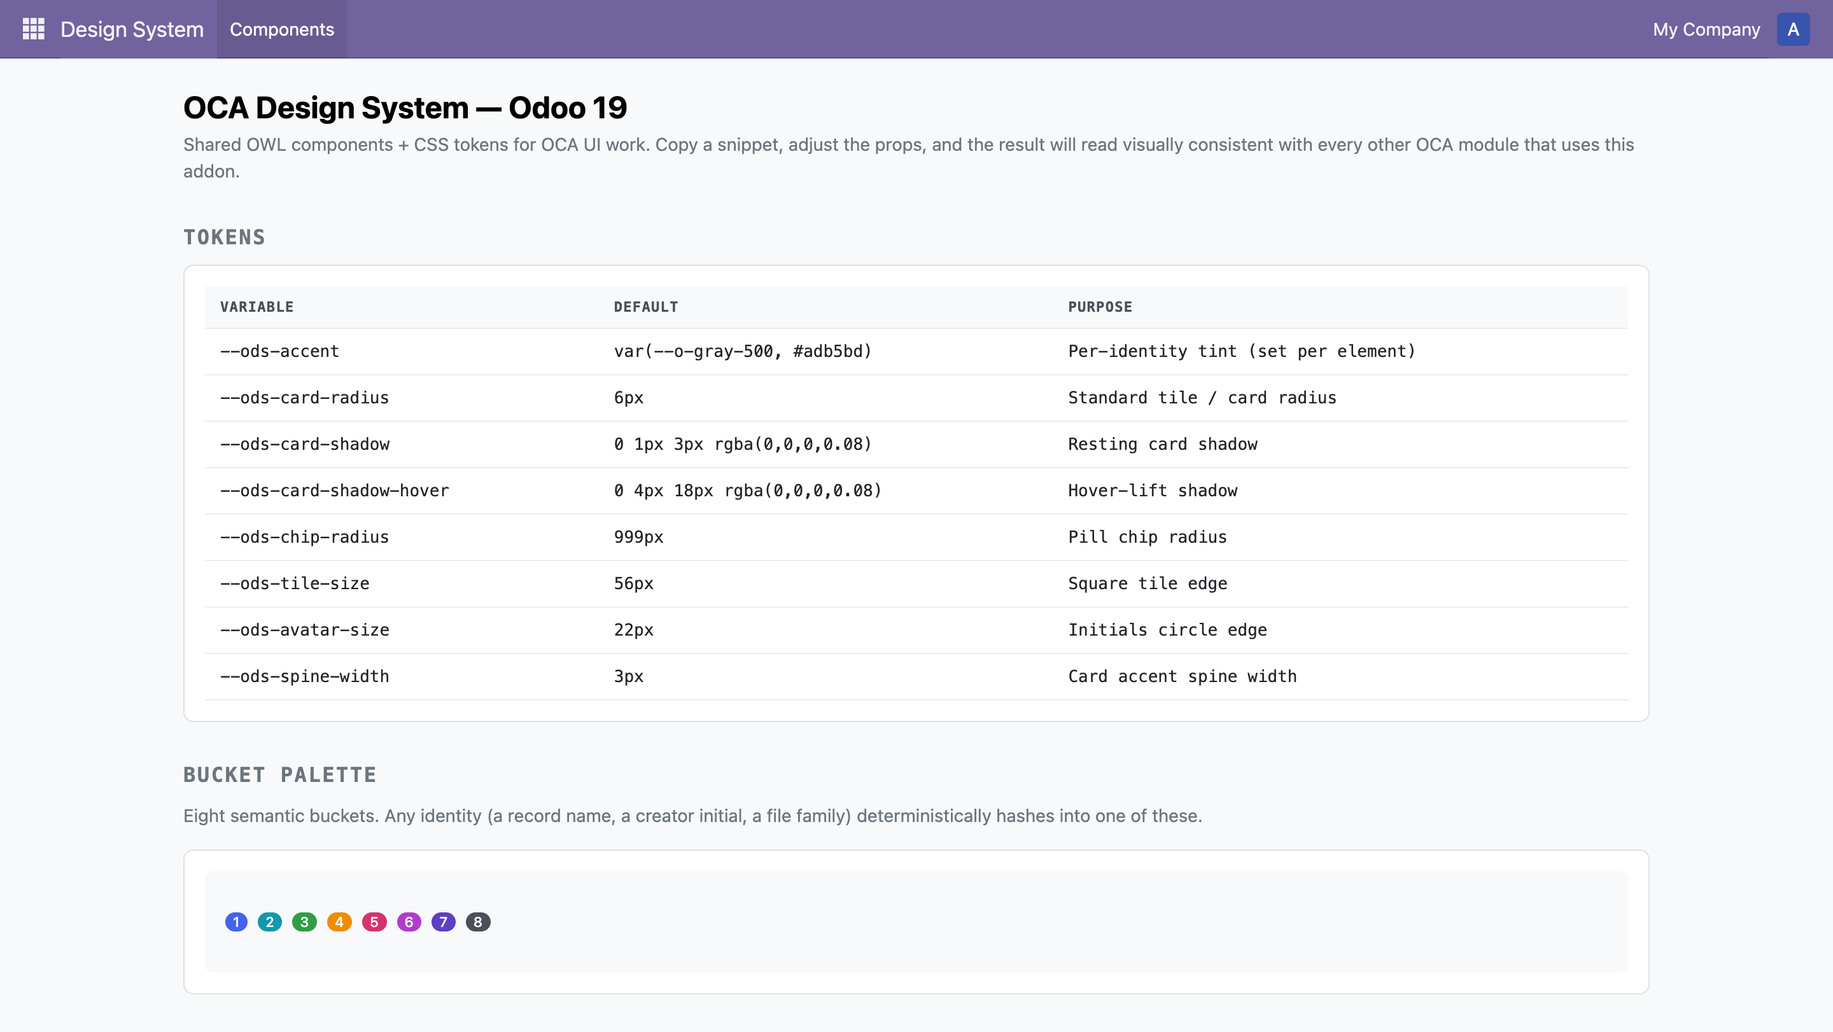Click the Design System app title

point(132,29)
